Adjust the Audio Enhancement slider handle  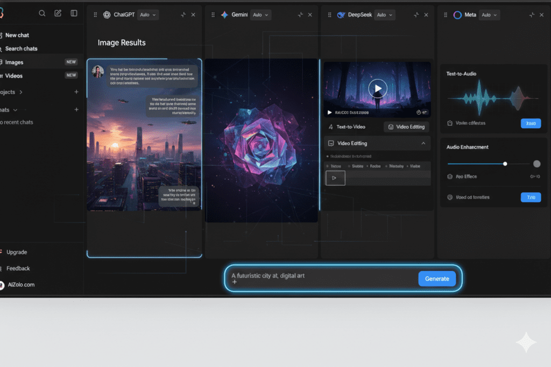[x=505, y=163]
